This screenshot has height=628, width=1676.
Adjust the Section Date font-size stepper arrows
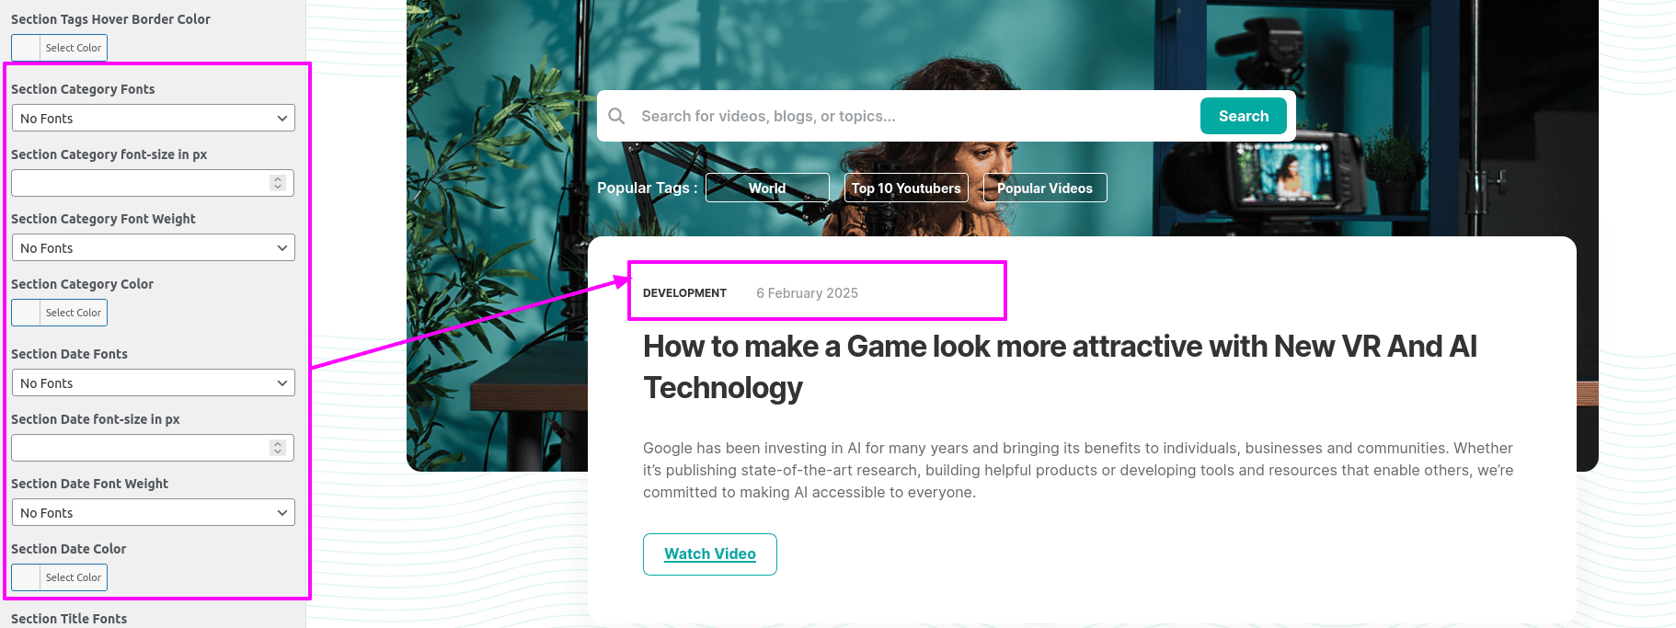[x=278, y=448]
